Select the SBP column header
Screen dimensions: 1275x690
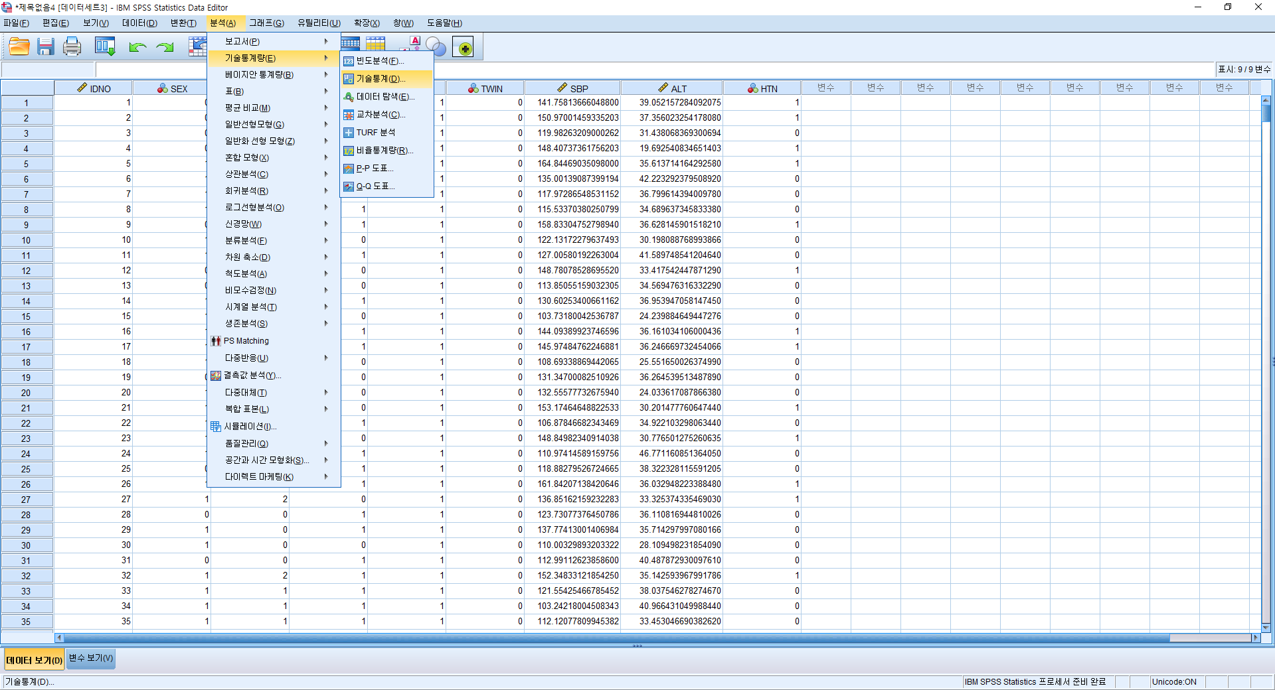pyautogui.click(x=572, y=88)
